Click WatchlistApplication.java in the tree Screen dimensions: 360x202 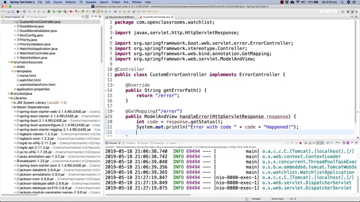pyautogui.click(x=38, y=49)
